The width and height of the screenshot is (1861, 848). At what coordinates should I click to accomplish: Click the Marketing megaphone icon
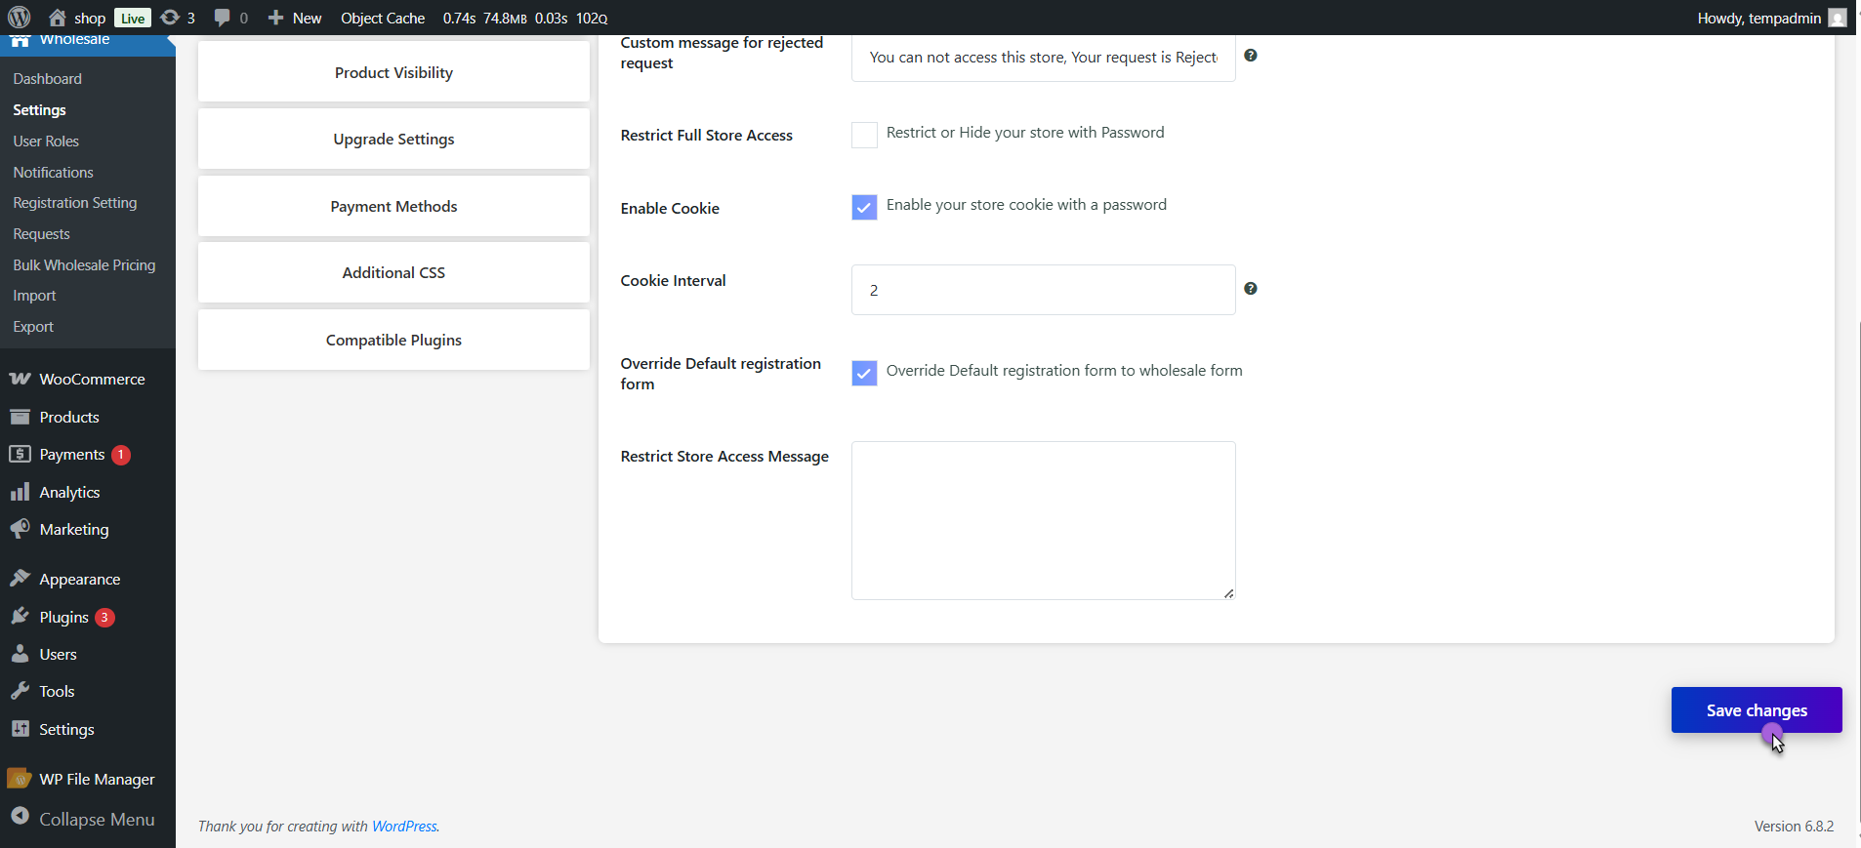(20, 529)
